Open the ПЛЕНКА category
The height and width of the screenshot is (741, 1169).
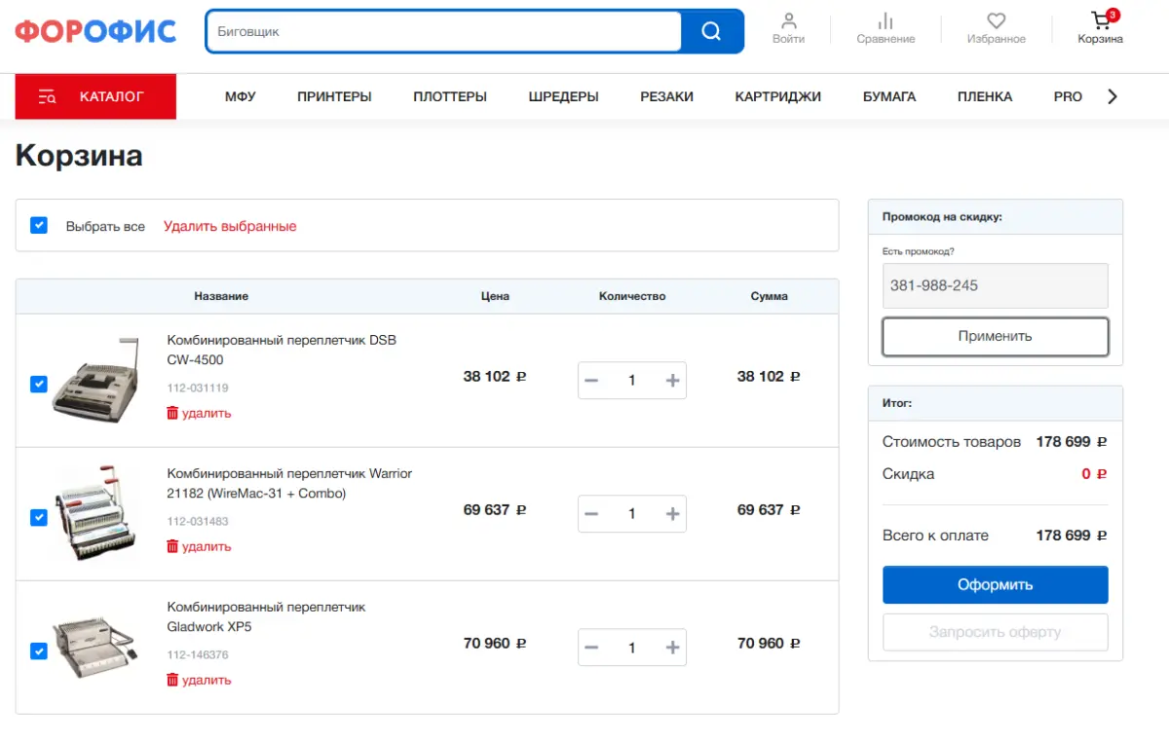coord(985,96)
